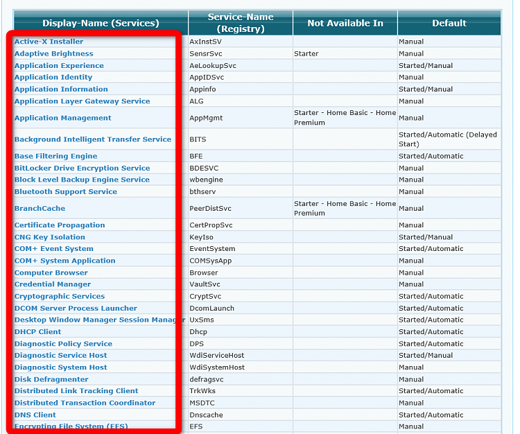Screen dimensions: 520x434
Task: Select the PeerDistSvc cell
Action: tap(241, 208)
